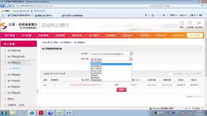The width and height of the screenshot is (207, 116).
Task: Click the red button below the records table
Action: (x=122, y=90)
